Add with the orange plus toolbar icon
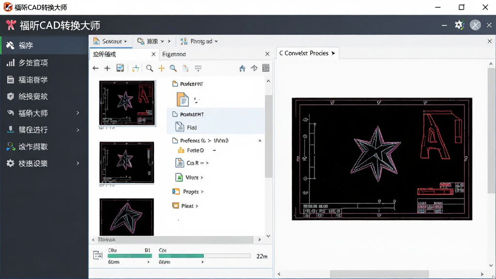496x279 pixels. coord(161,68)
